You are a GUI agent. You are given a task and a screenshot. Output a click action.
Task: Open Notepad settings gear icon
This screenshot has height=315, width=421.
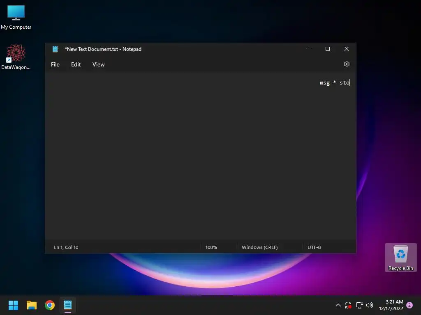point(346,64)
